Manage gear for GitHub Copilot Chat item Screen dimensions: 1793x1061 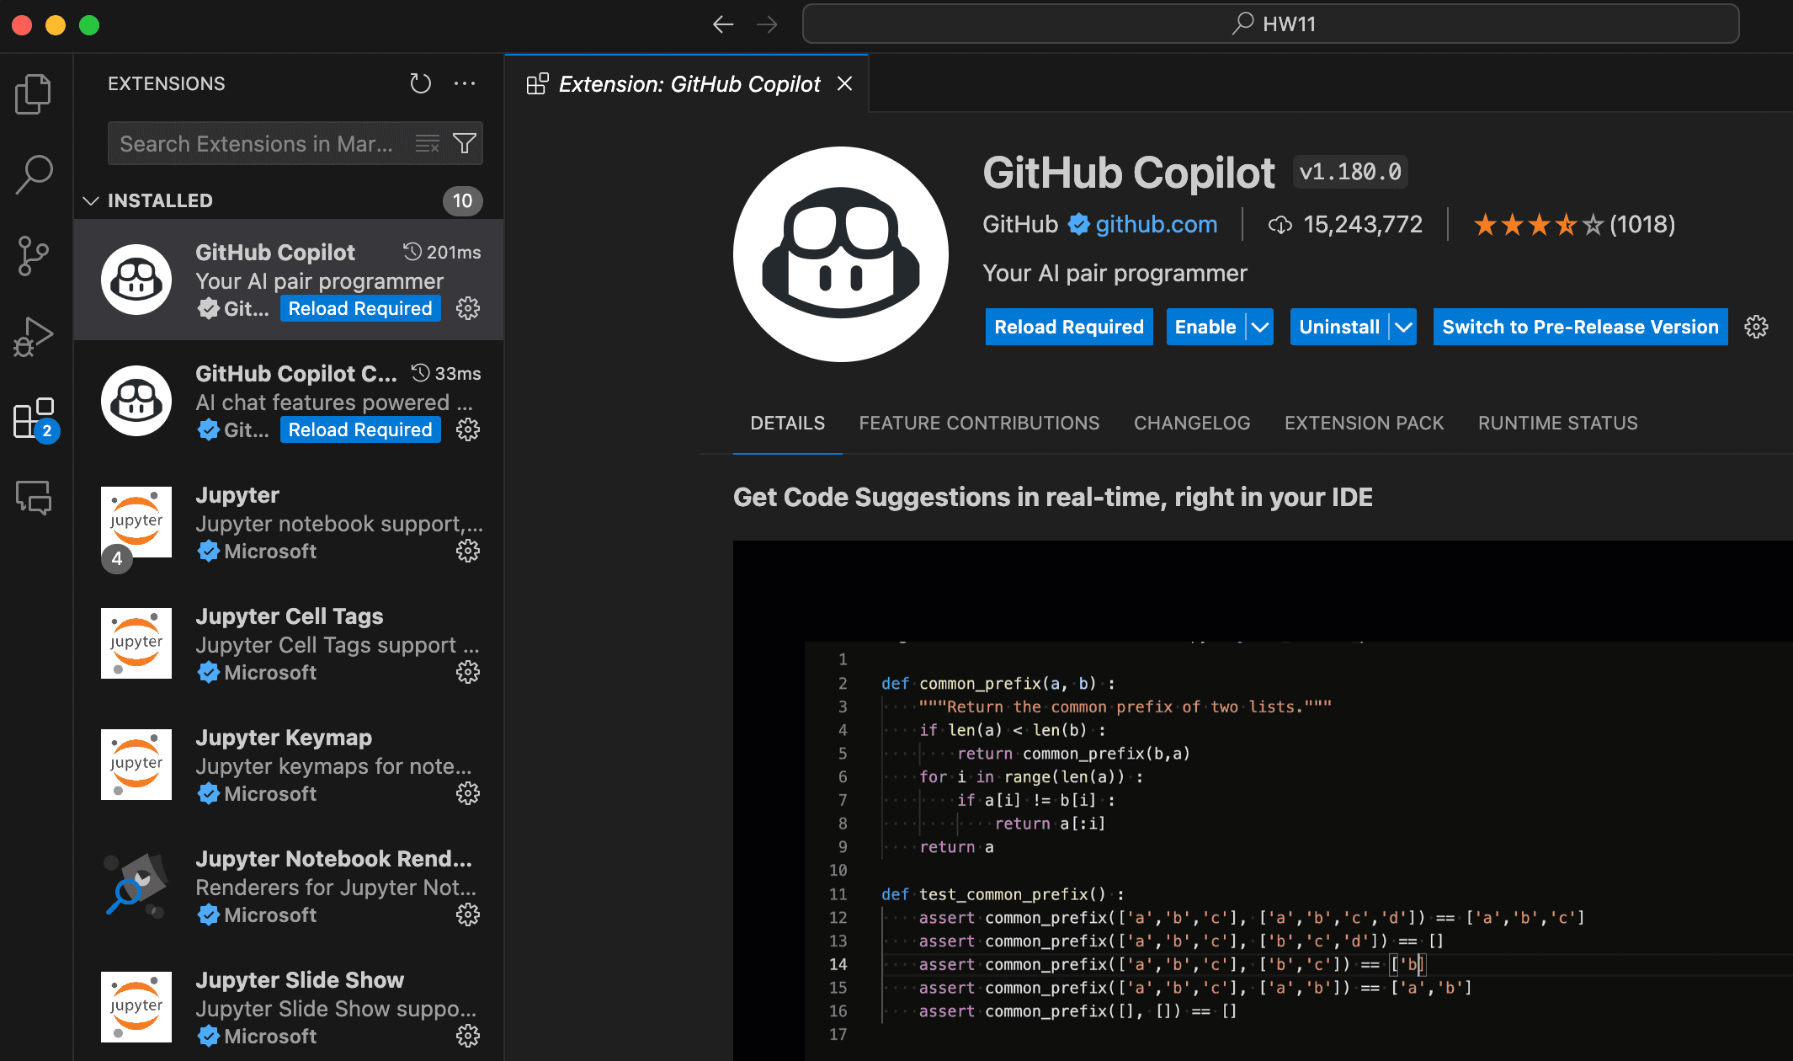[x=468, y=429]
